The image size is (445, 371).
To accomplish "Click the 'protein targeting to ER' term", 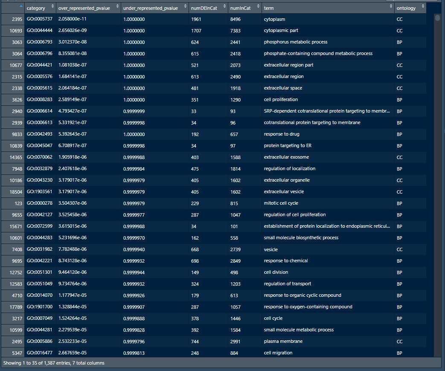I will pos(288,145).
